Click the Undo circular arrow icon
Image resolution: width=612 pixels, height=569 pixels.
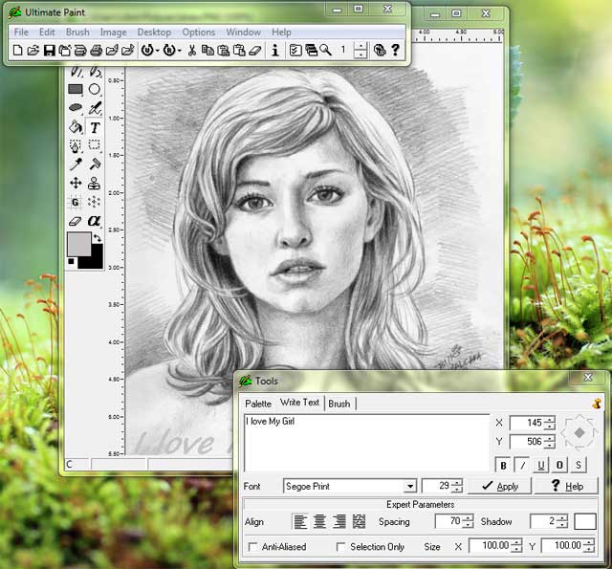(x=146, y=50)
